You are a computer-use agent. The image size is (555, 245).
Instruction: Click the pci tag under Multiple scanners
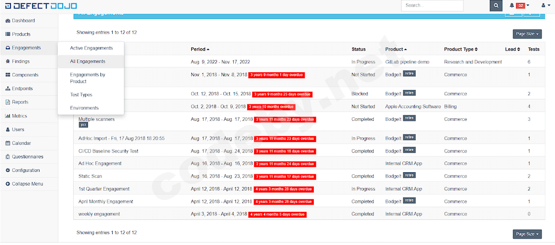tap(83, 125)
